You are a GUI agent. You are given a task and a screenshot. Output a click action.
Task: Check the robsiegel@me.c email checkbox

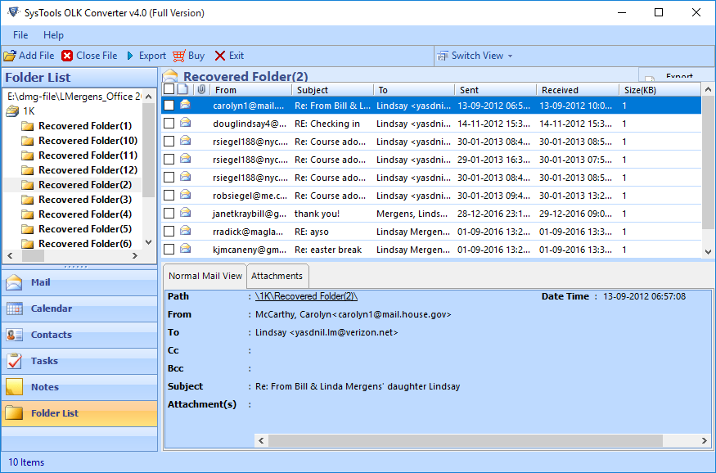[x=169, y=196]
